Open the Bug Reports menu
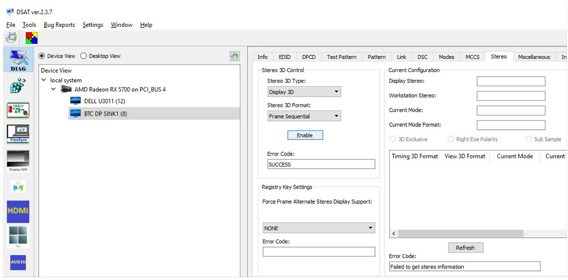Viewport: 568px width, 280px height. pyautogui.click(x=59, y=25)
